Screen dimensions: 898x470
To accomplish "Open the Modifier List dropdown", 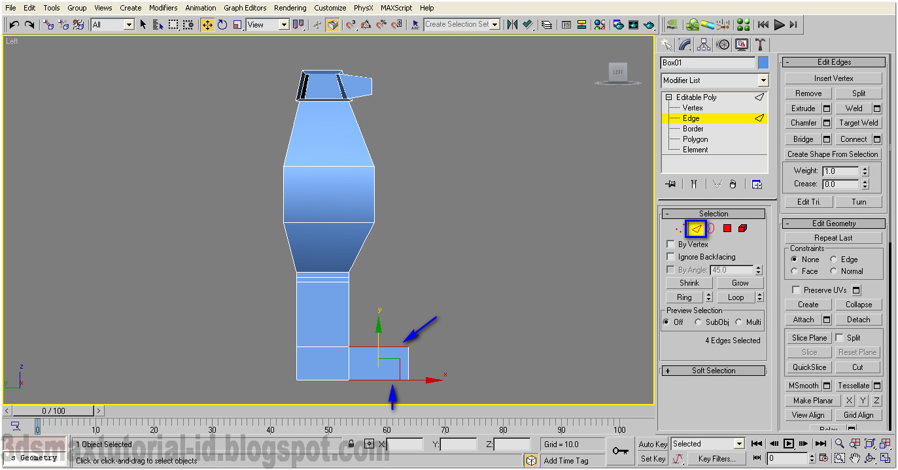I will point(763,80).
